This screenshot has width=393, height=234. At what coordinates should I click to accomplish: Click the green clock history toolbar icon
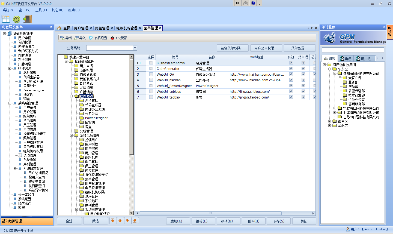[17, 19]
